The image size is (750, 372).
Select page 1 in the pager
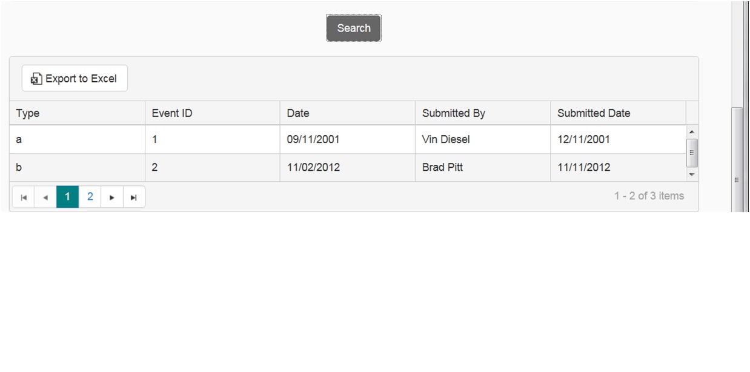pos(67,196)
